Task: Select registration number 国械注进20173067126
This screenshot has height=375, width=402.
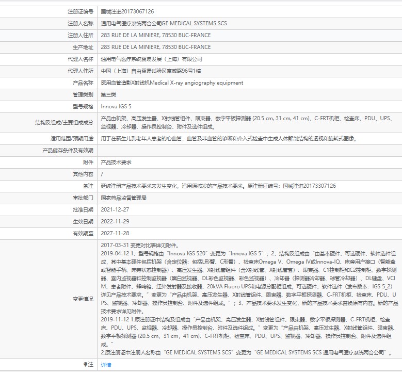Action: pos(127,11)
